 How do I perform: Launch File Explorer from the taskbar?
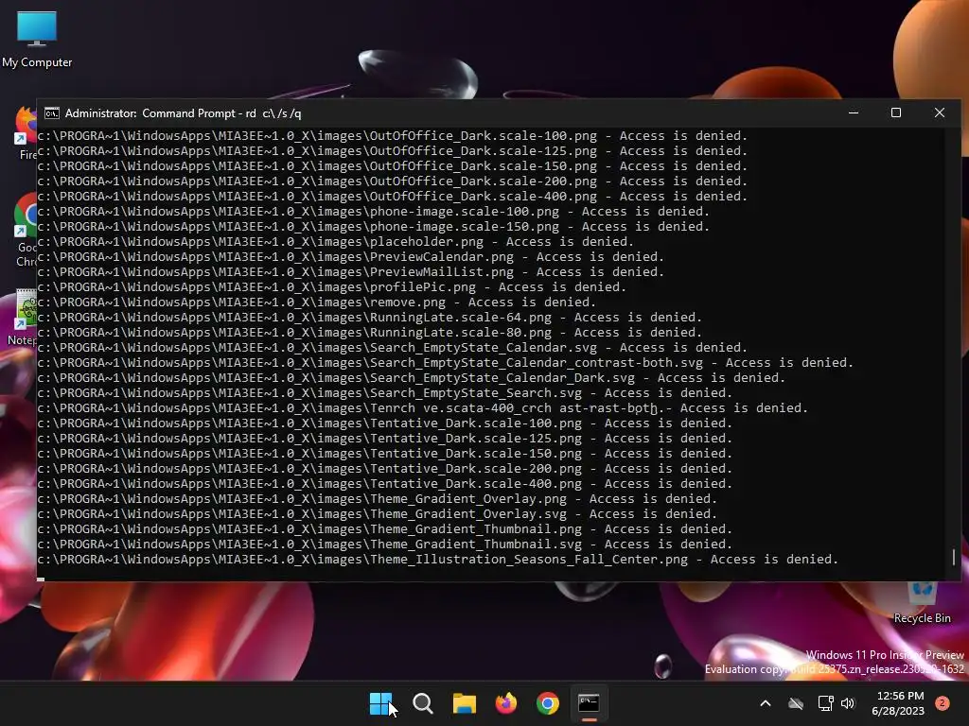tap(464, 703)
